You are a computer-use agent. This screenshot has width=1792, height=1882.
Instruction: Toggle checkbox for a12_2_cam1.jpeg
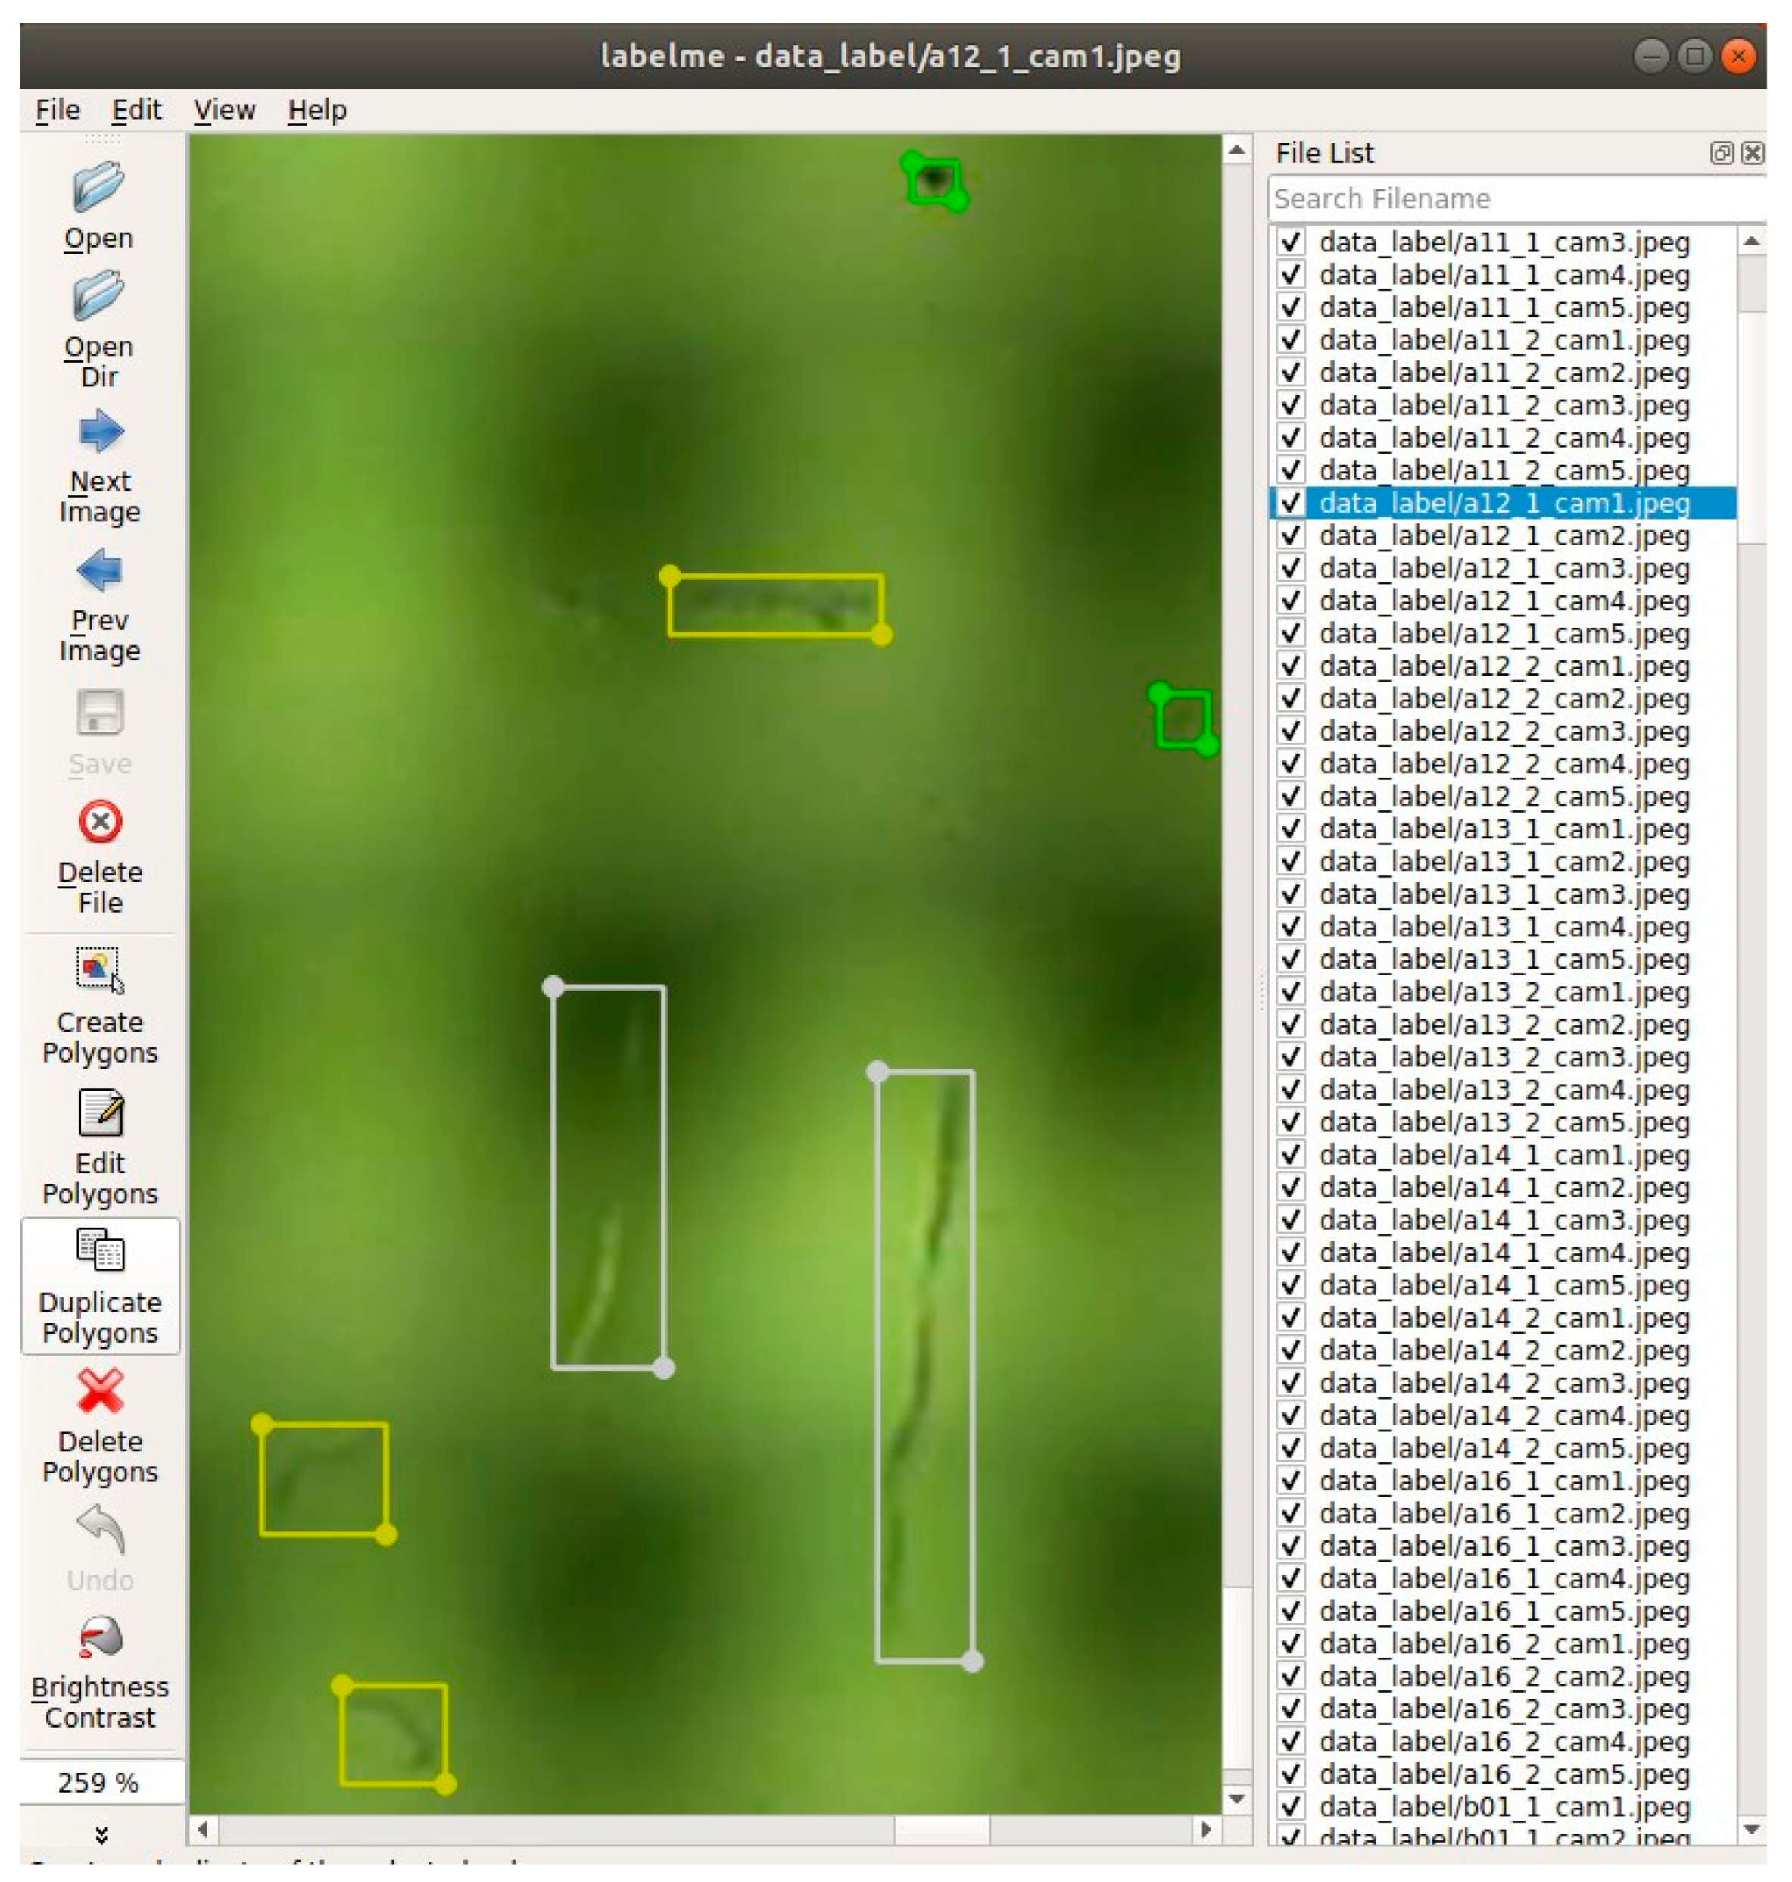(1291, 666)
